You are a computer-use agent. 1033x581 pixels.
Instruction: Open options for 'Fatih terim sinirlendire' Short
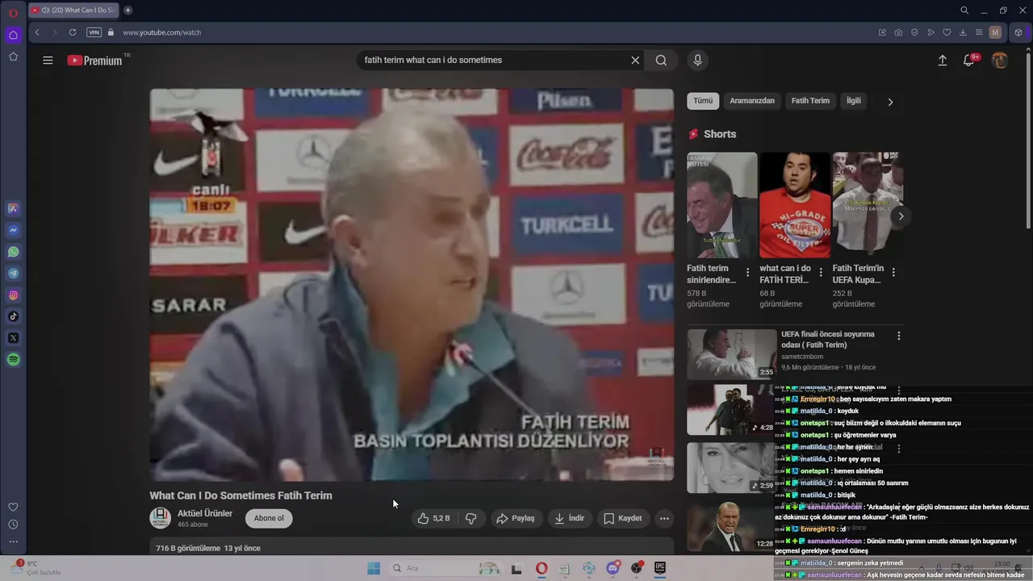pos(747,272)
